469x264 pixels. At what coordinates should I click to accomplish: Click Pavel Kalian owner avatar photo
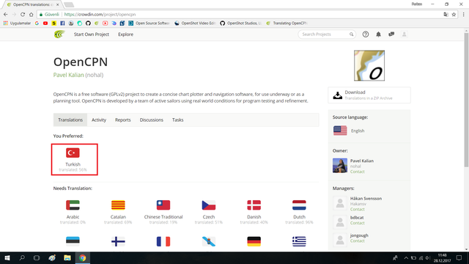340,166
